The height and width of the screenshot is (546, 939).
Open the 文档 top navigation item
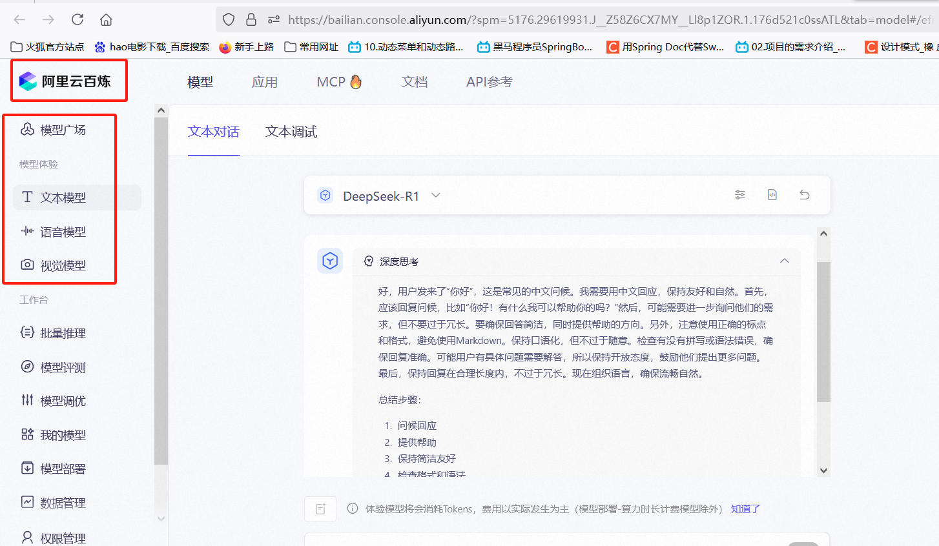(x=415, y=82)
